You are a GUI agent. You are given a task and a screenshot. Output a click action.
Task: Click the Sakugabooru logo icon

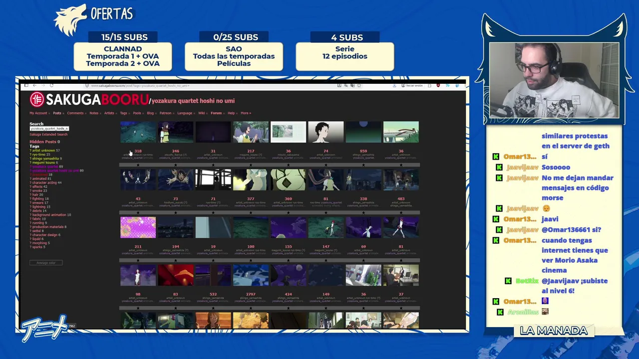click(x=36, y=100)
